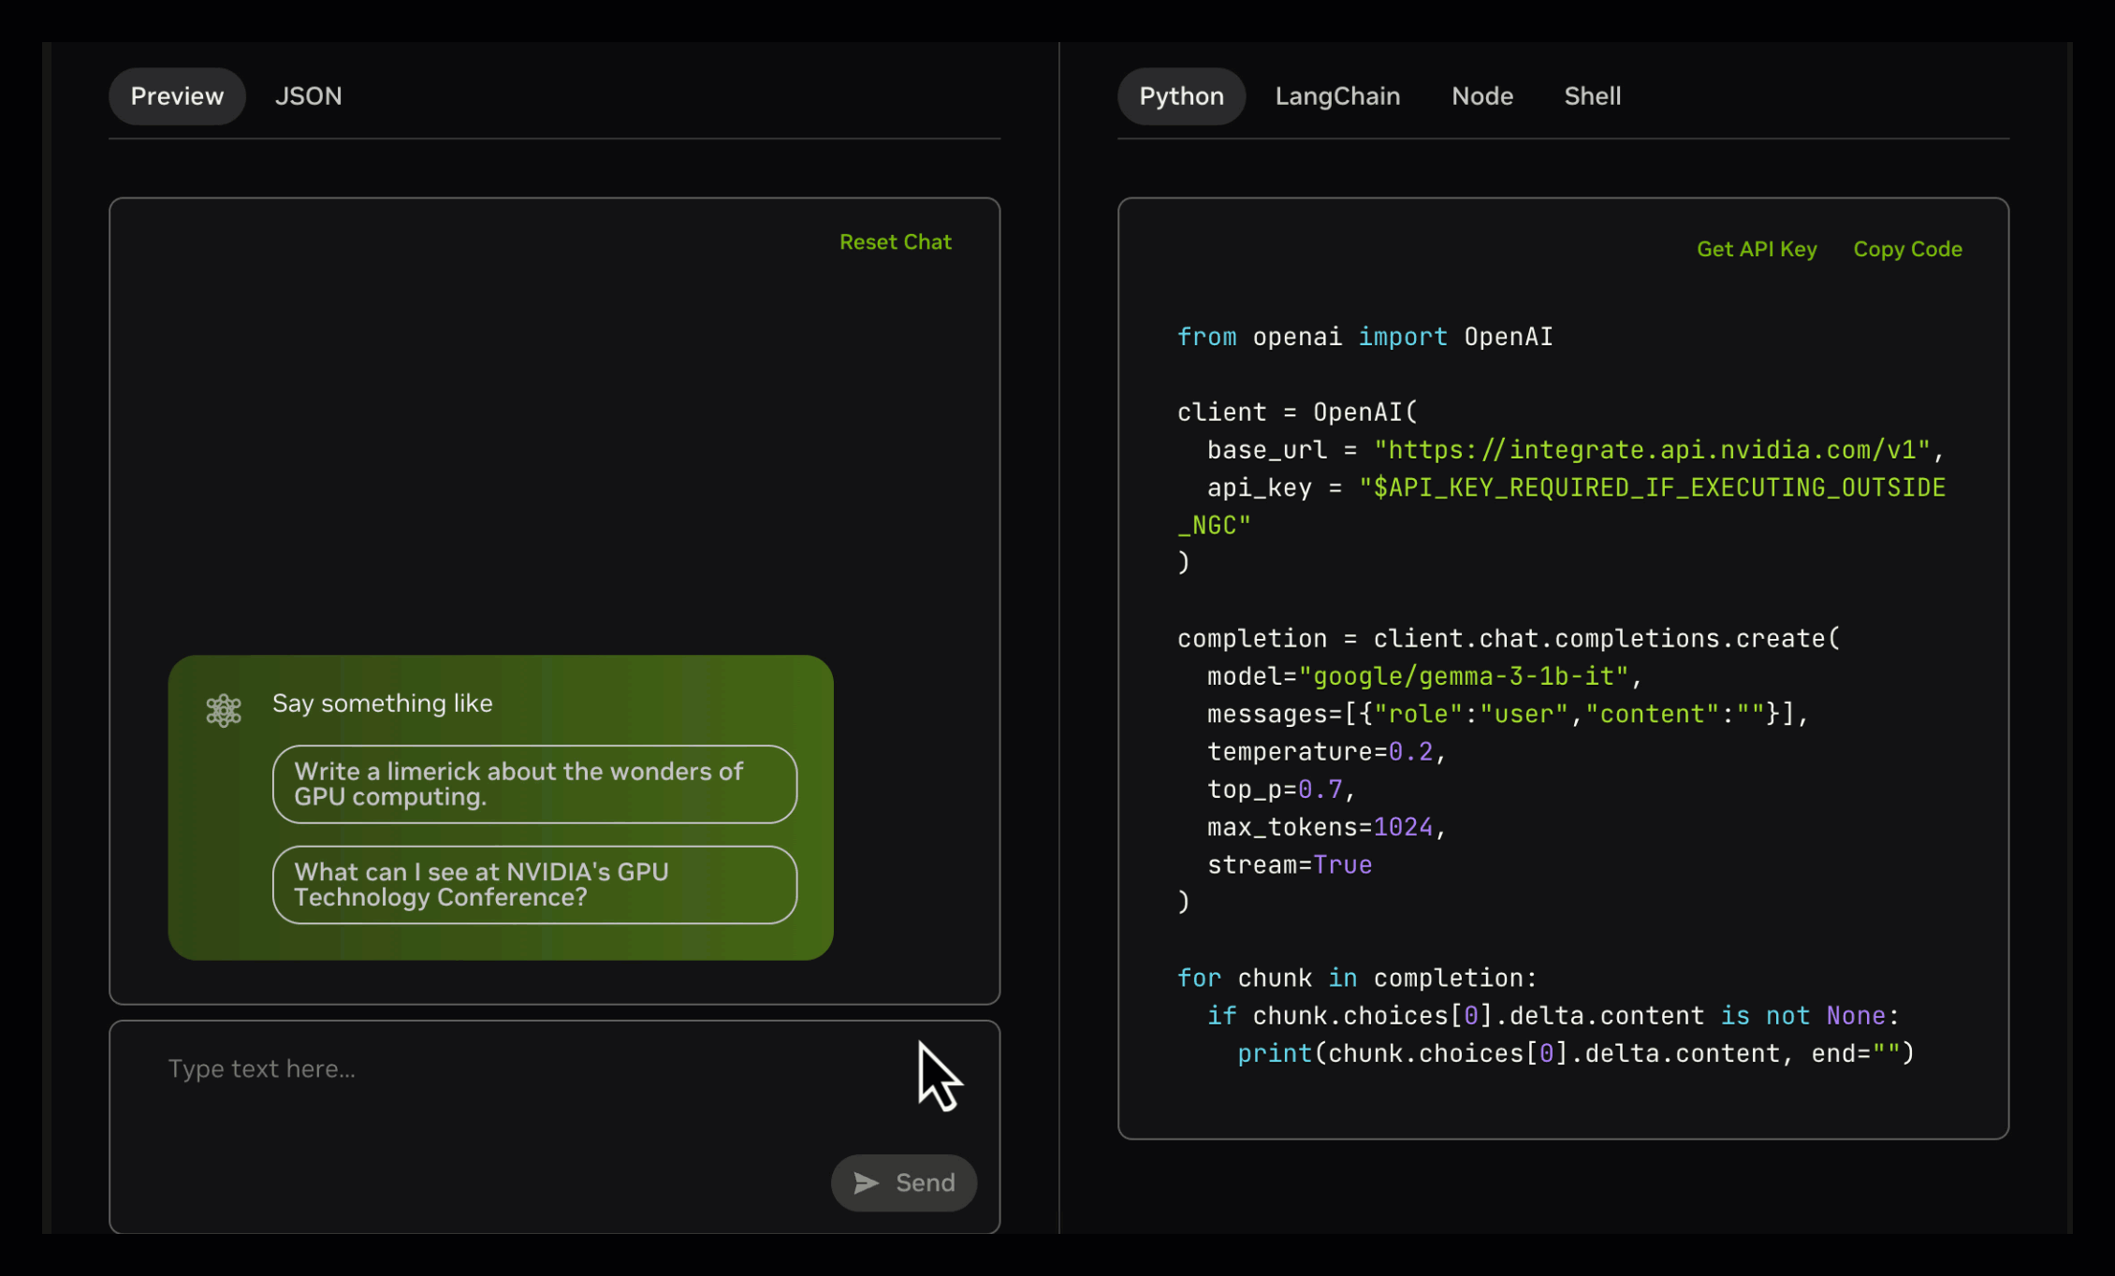This screenshot has width=2115, height=1276.
Task: Open the JSON tab
Action: point(308,96)
